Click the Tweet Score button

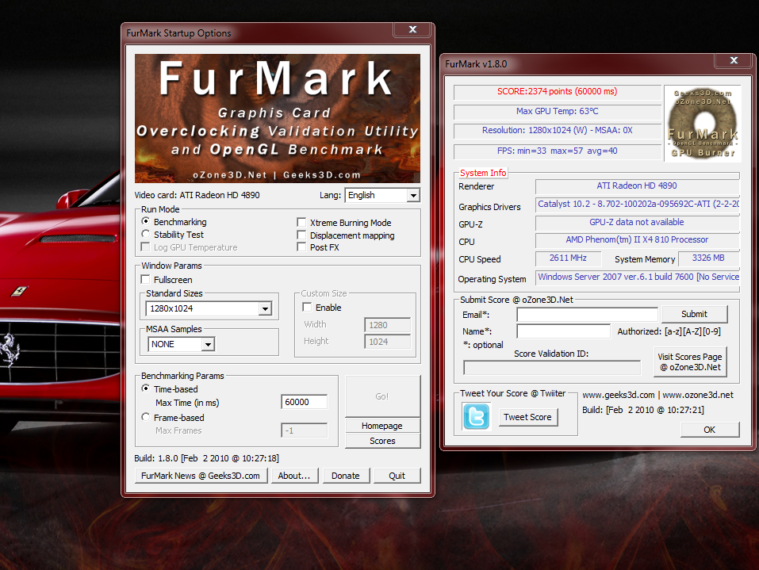[527, 417]
